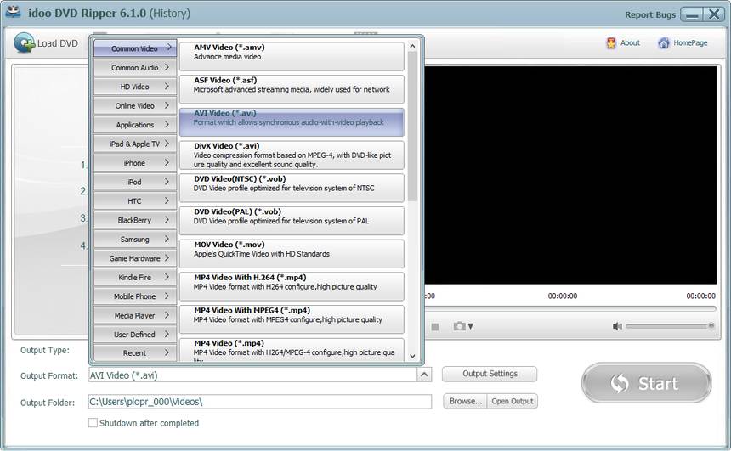Image resolution: width=731 pixels, height=451 pixels.
Task: Choose MOV Video (*.mov) format
Action: click(x=292, y=253)
